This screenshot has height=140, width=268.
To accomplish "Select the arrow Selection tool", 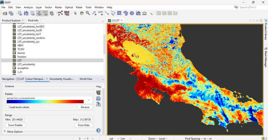I will tap(76, 13).
